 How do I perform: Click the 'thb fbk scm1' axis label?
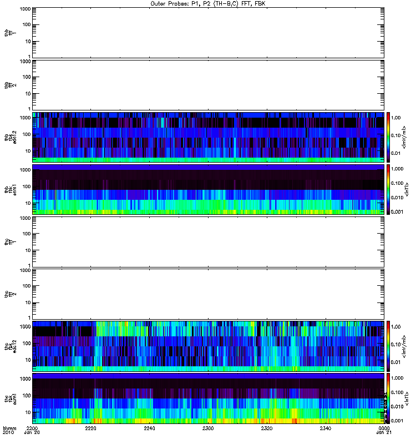click(11, 189)
